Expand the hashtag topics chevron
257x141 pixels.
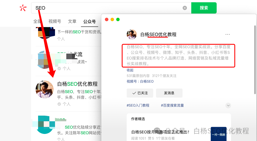(x=228, y=105)
